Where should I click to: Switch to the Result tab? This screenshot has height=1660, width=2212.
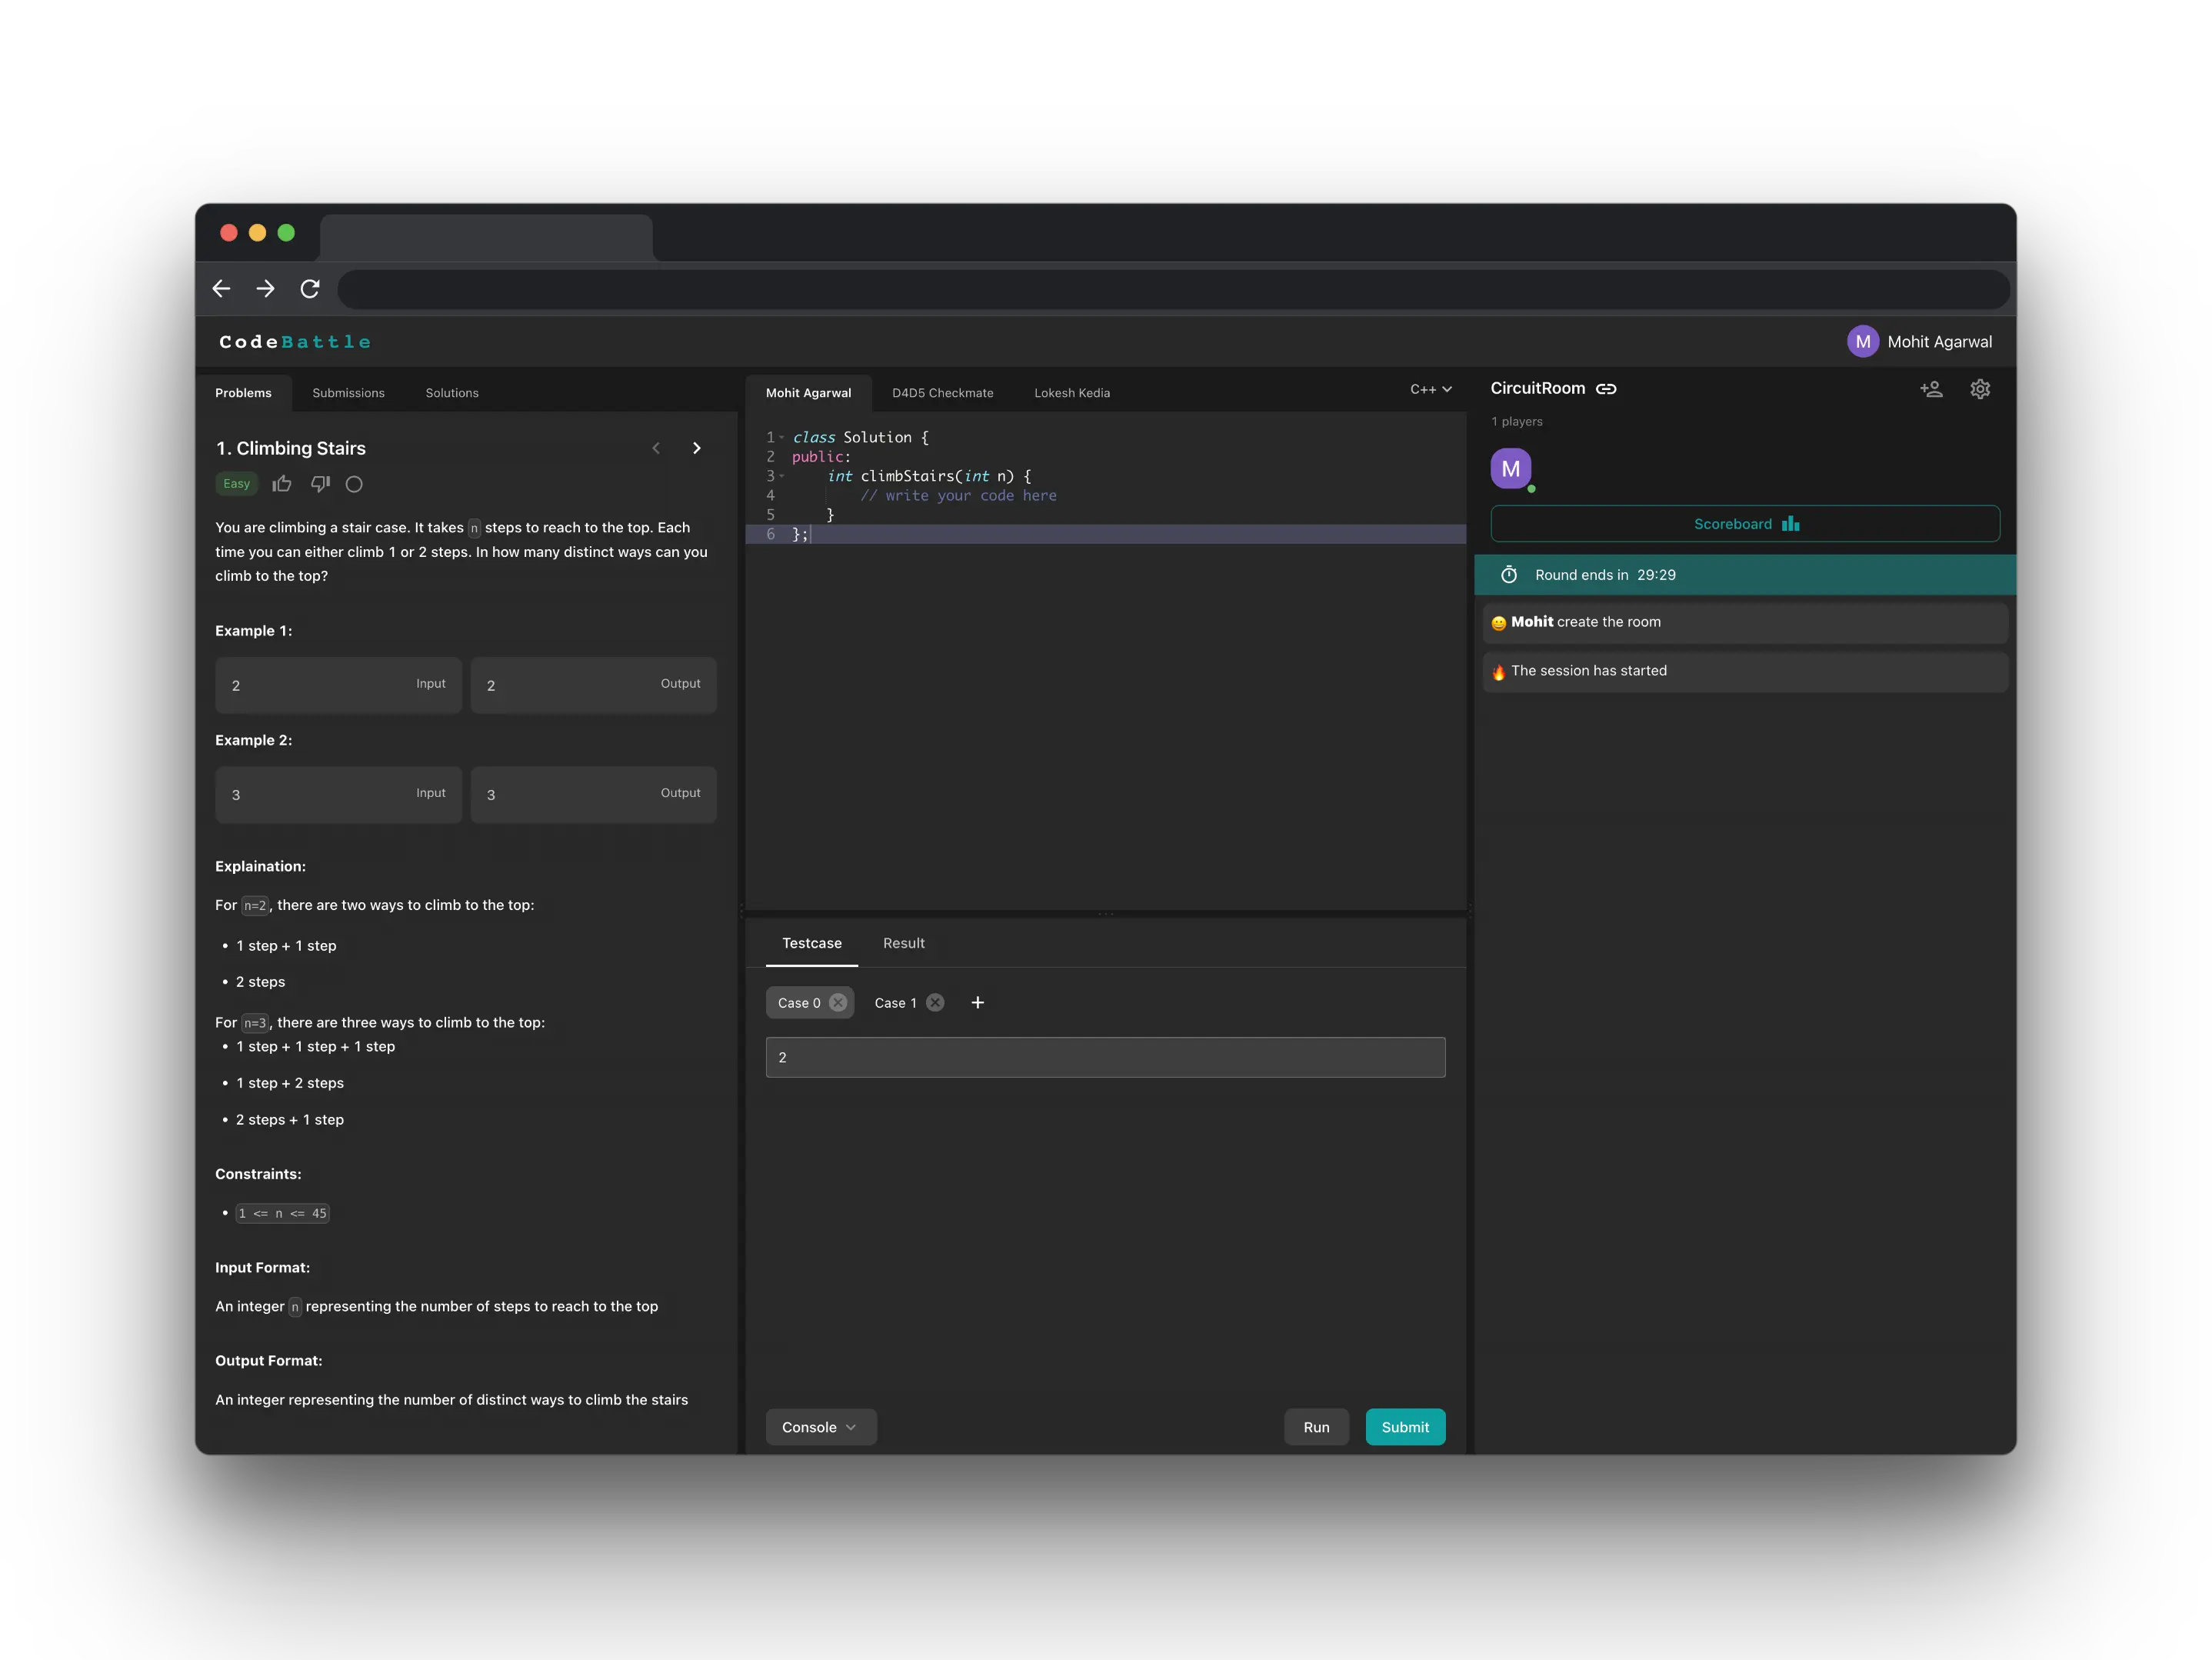pyautogui.click(x=903, y=943)
